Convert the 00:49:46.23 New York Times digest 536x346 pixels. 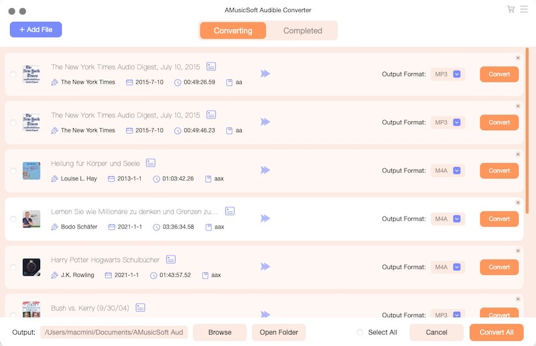(499, 122)
